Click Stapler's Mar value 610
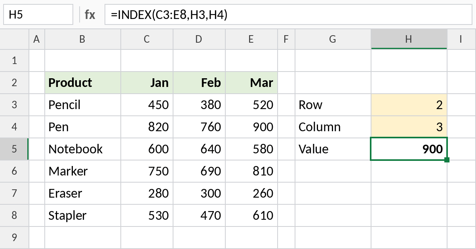Viewport: 476px width, 249px height. coord(251,215)
